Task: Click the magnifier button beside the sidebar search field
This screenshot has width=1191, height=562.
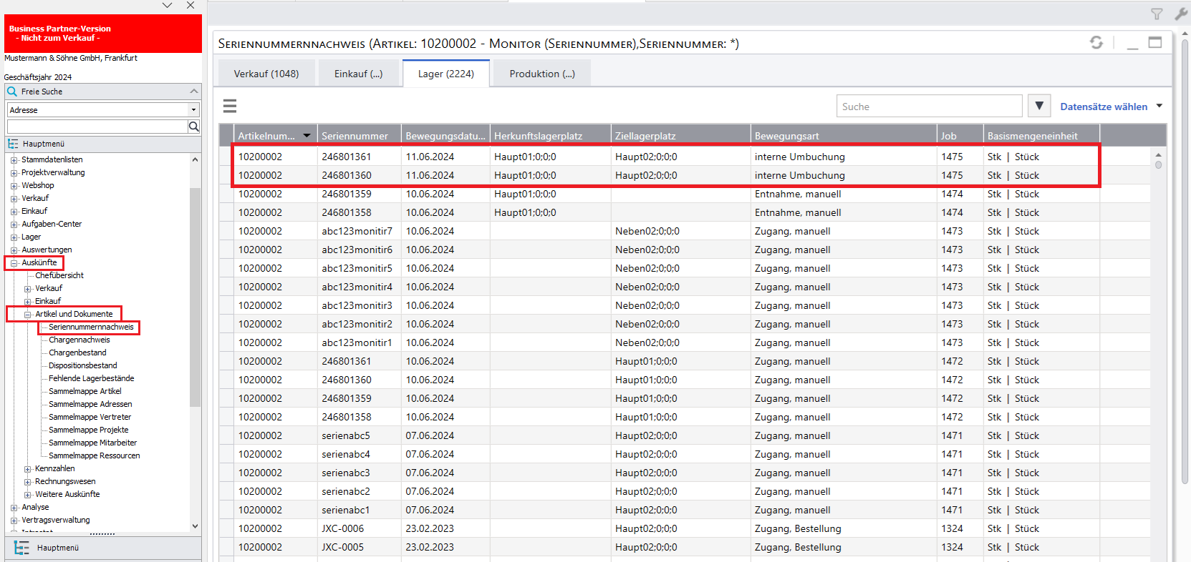Action: 193,127
